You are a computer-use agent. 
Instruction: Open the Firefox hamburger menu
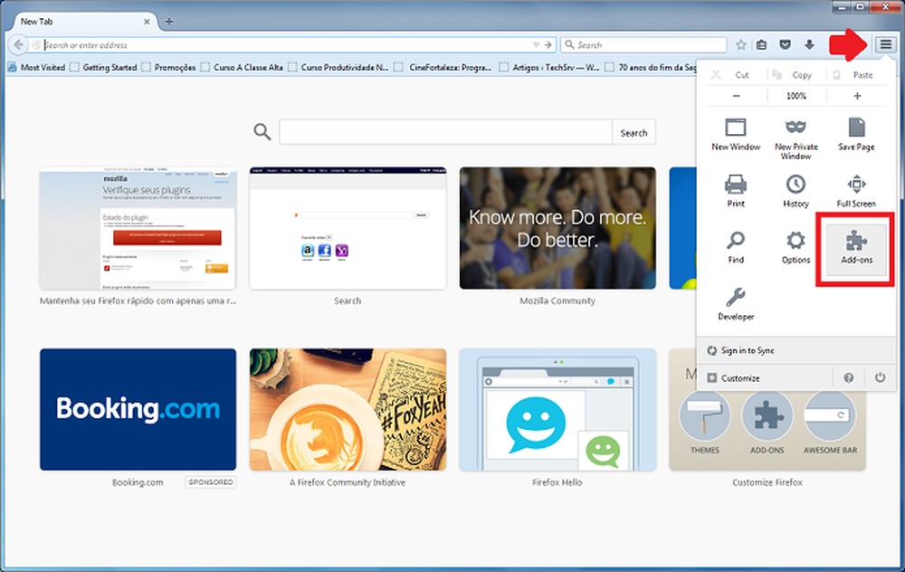point(884,43)
